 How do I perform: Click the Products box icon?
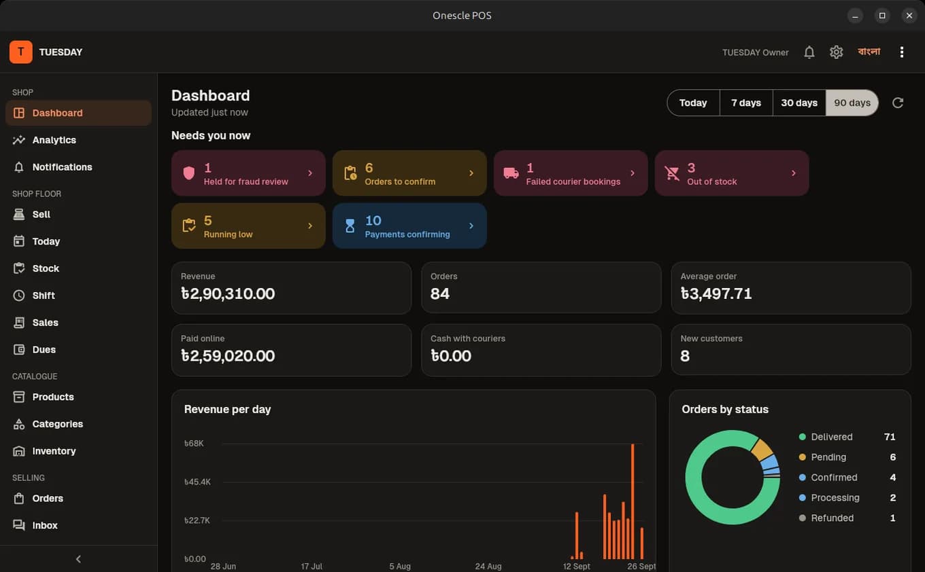coord(19,397)
